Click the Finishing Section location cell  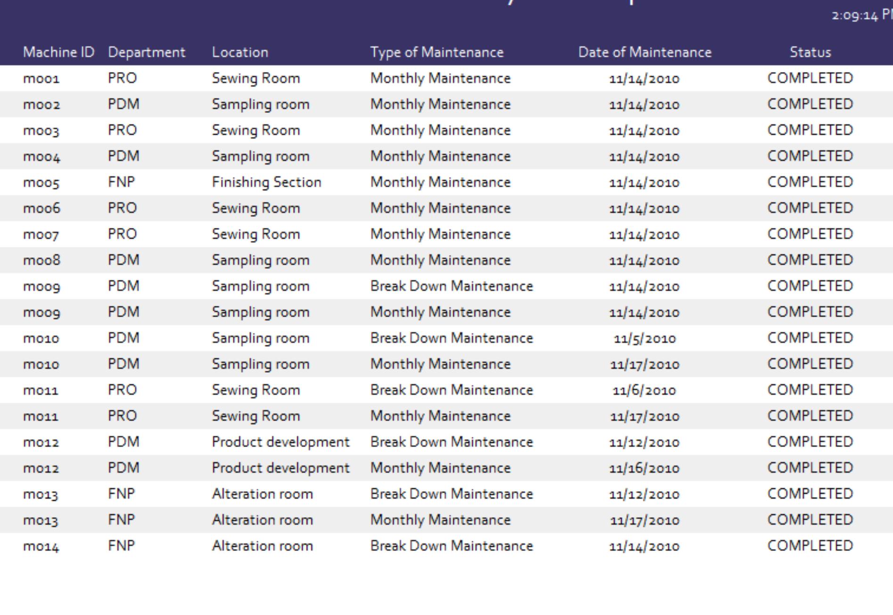point(266,183)
